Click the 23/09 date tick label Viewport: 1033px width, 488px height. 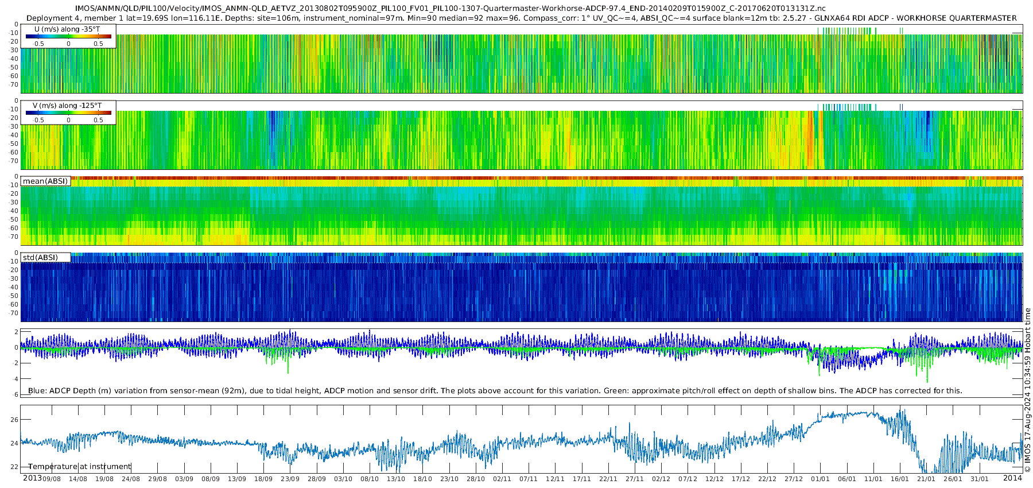(x=290, y=479)
